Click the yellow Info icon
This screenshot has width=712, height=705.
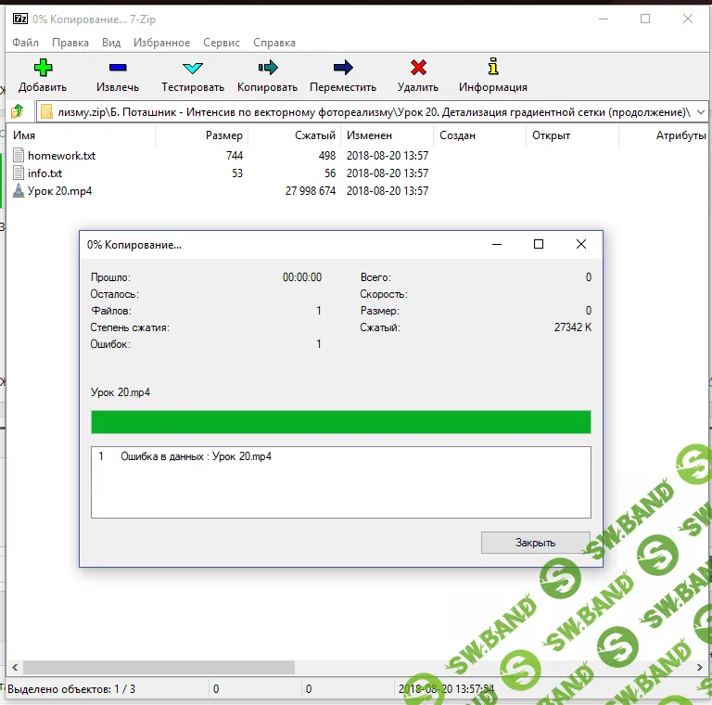click(x=493, y=68)
